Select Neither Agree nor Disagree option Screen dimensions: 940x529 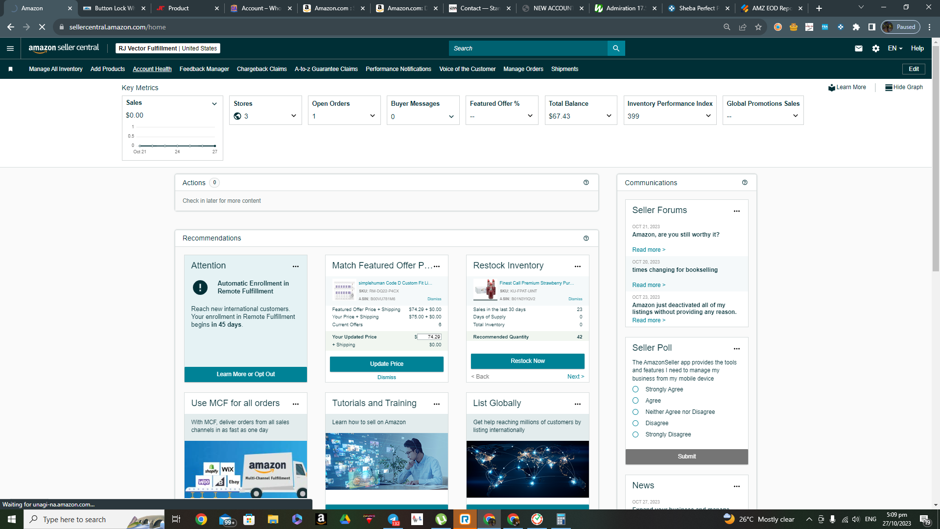pyautogui.click(x=635, y=412)
